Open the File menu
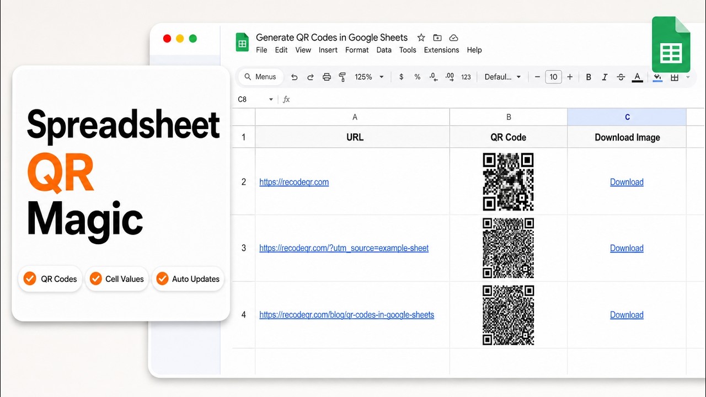This screenshot has width=706, height=397. click(x=261, y=50)
